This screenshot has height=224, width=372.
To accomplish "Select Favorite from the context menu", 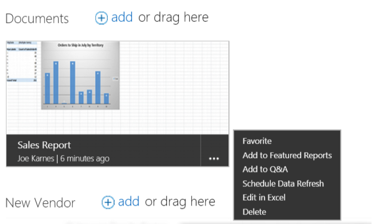I will click(257, 141).
